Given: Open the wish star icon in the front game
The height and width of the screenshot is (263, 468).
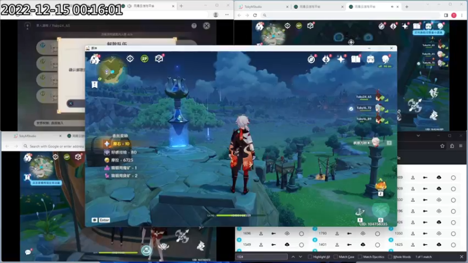Looking at the screenshot, I should 340,59.
